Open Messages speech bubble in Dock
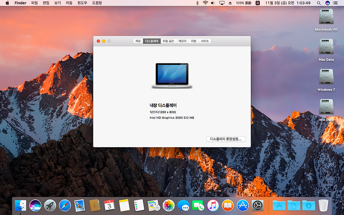 click(x=183, y=206)
